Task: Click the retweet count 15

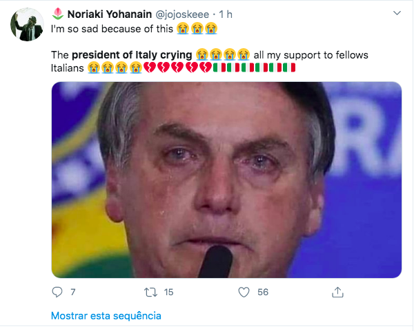Action: 168,292
